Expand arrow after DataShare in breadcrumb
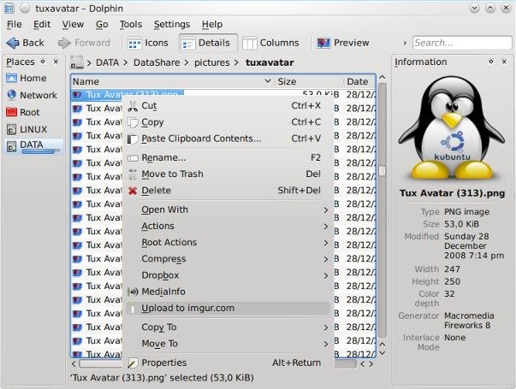 (187, 62)
